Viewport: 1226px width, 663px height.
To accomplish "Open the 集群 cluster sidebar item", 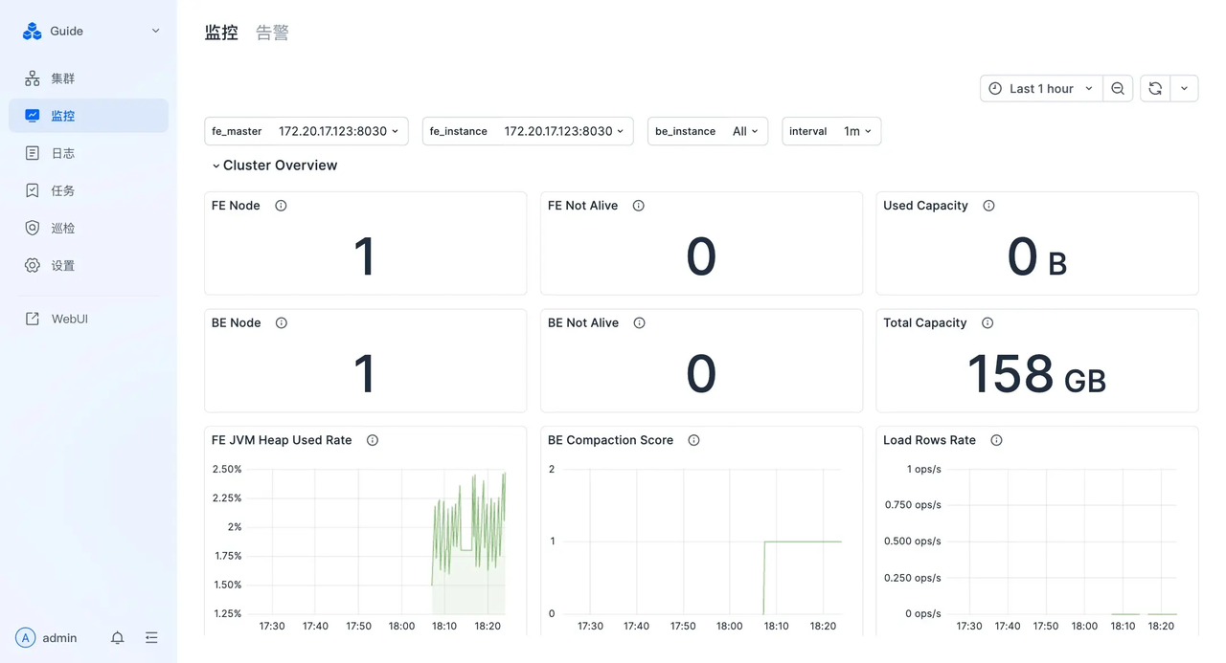I will point(88,78).
